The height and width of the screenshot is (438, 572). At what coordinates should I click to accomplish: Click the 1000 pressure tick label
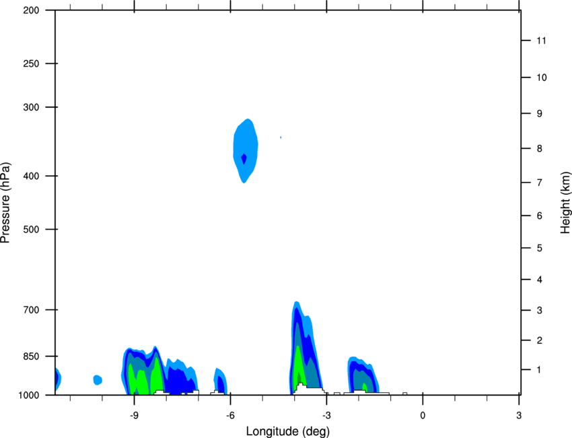[29, 396]
